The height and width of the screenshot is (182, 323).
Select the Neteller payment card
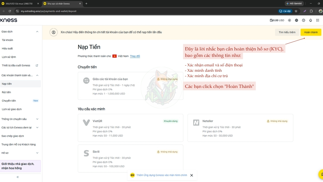tap(240, 128)
